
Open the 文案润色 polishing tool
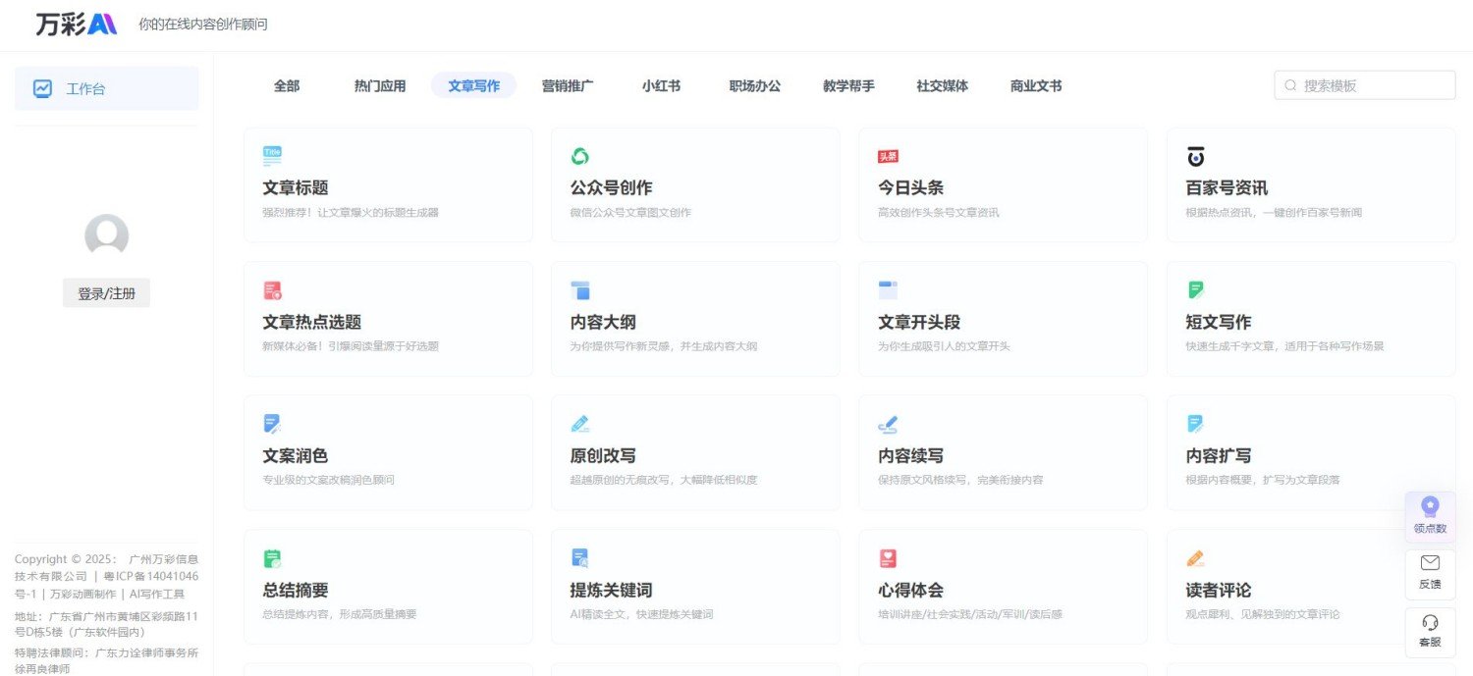click(x=298, y=454)
